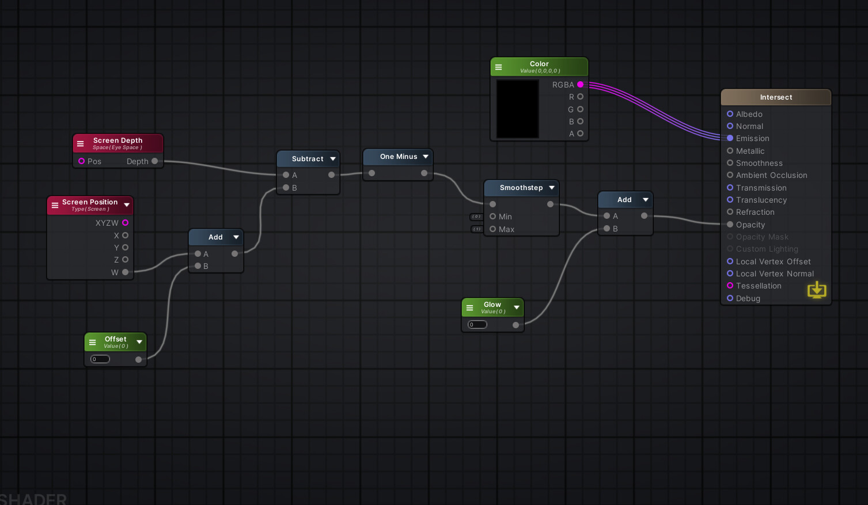Click the yellow update shader icon on Intersect
The width and height of the screenshot is (868, 505).
coord(817,290)
